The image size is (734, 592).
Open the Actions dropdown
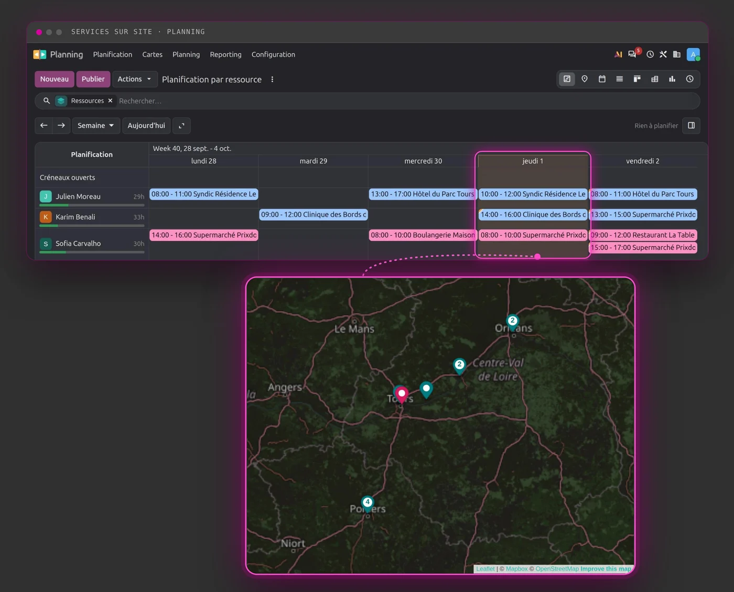click(x=135, y=79)
